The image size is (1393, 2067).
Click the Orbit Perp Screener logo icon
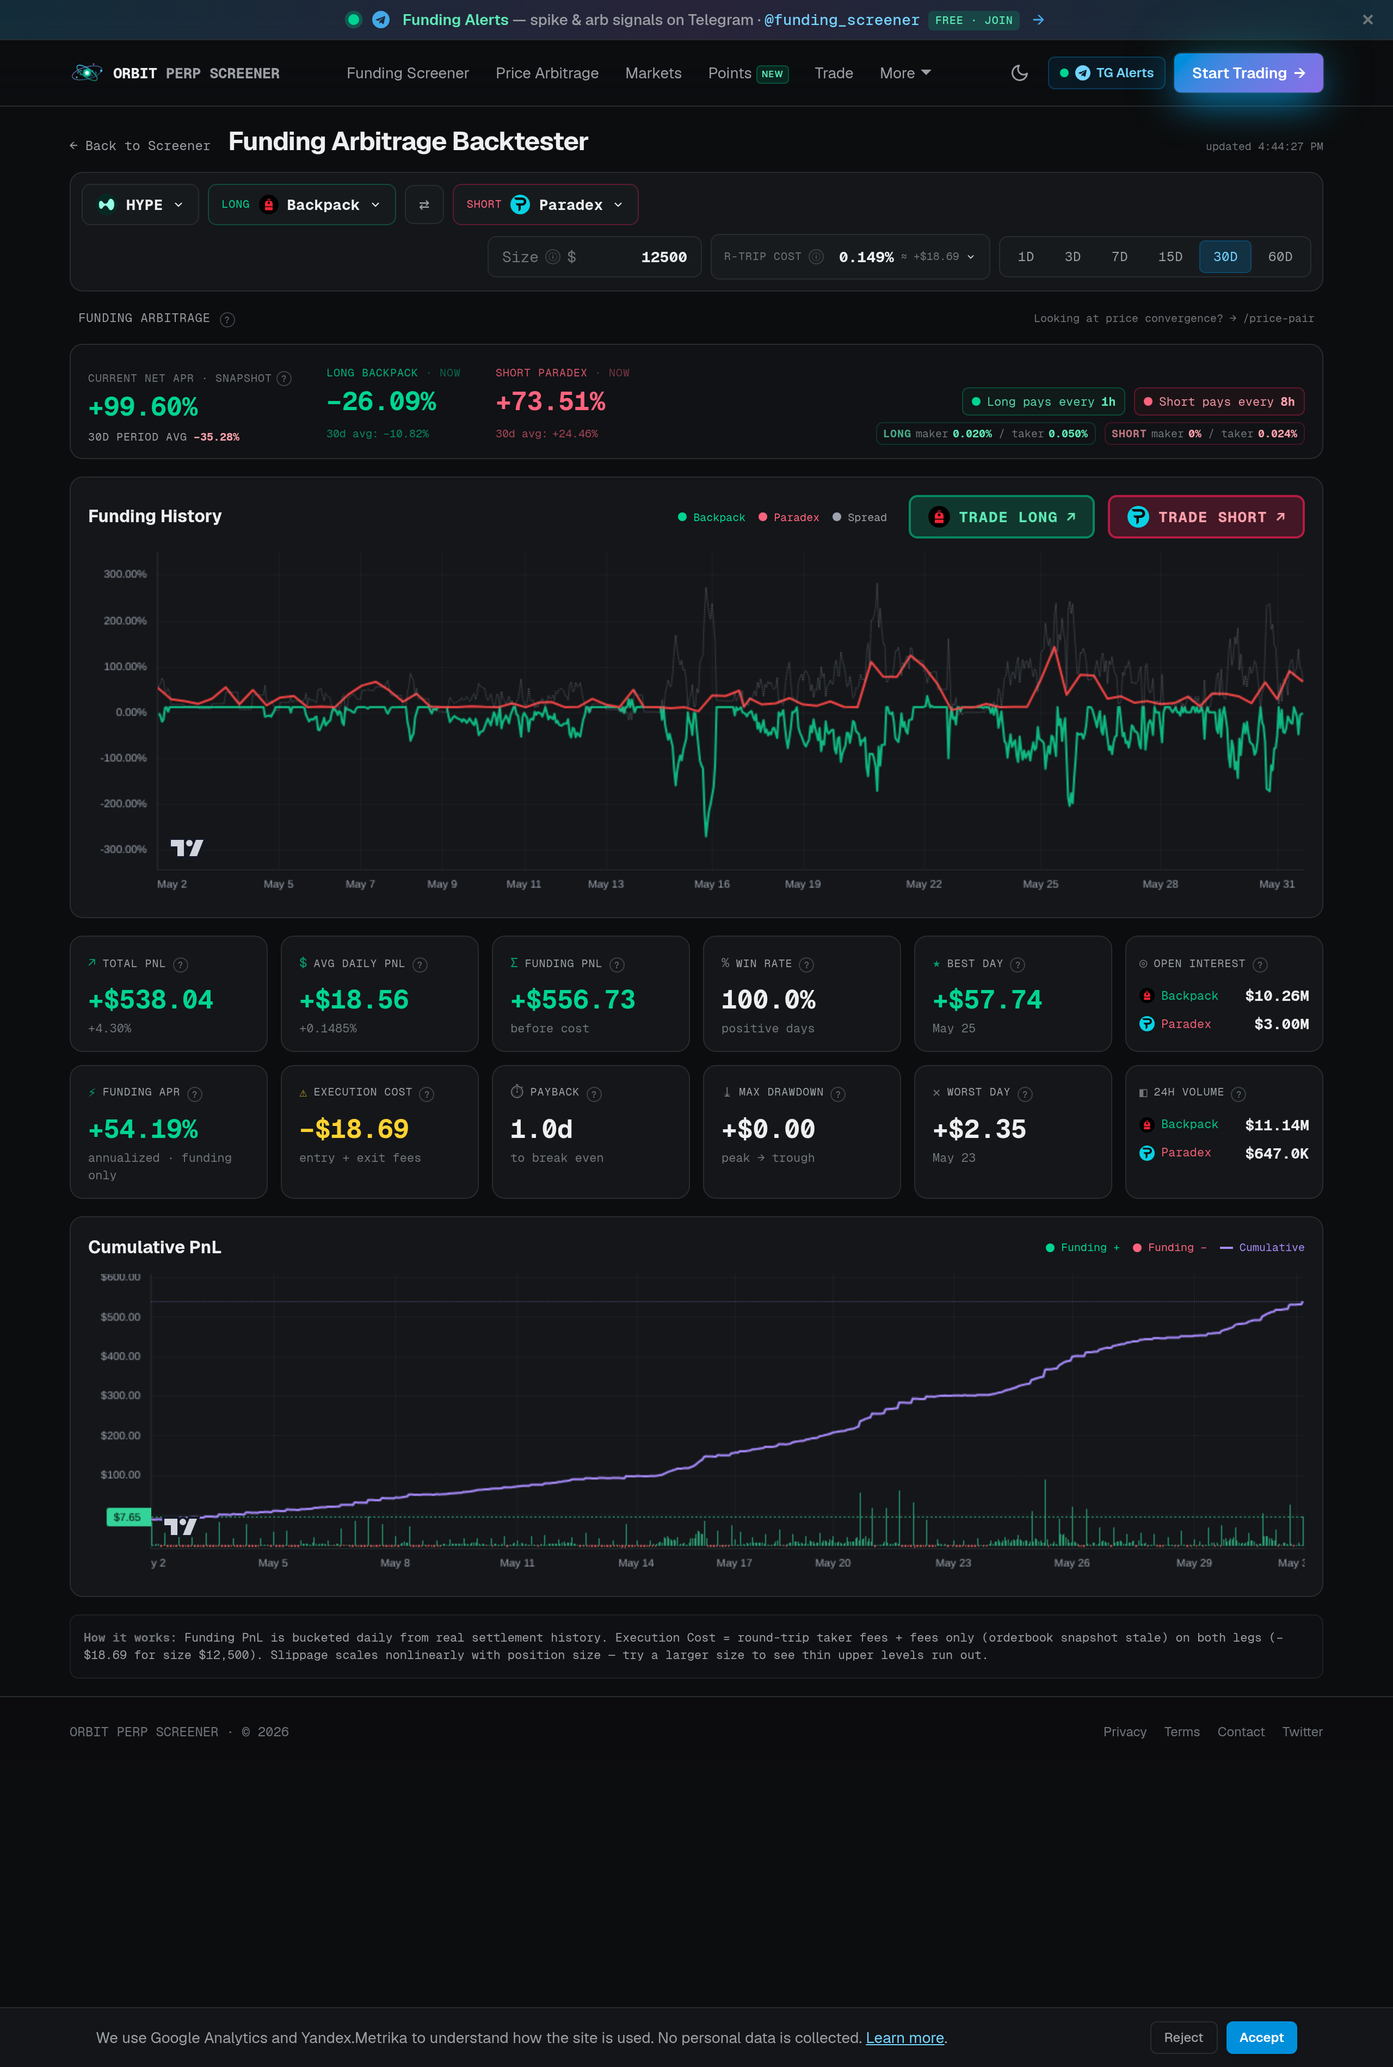coord(86,73)
